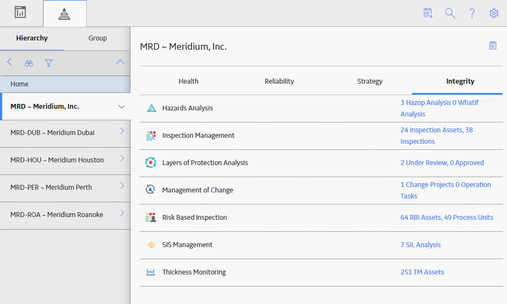Viewport: 507px width, 304px height.
Task: Open the Health tab
Action: click(188, 81)
